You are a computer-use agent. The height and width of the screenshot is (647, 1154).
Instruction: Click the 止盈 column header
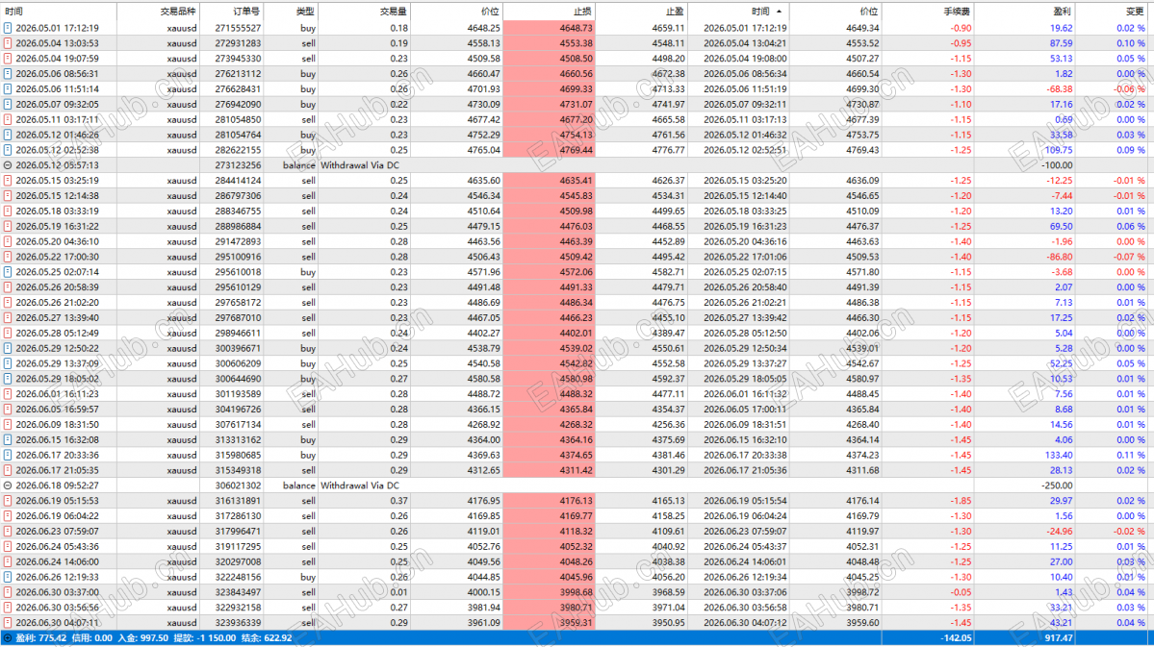pos(675,11)
